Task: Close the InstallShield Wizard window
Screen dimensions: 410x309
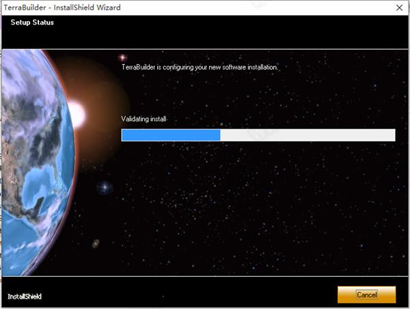Action: 399,8
